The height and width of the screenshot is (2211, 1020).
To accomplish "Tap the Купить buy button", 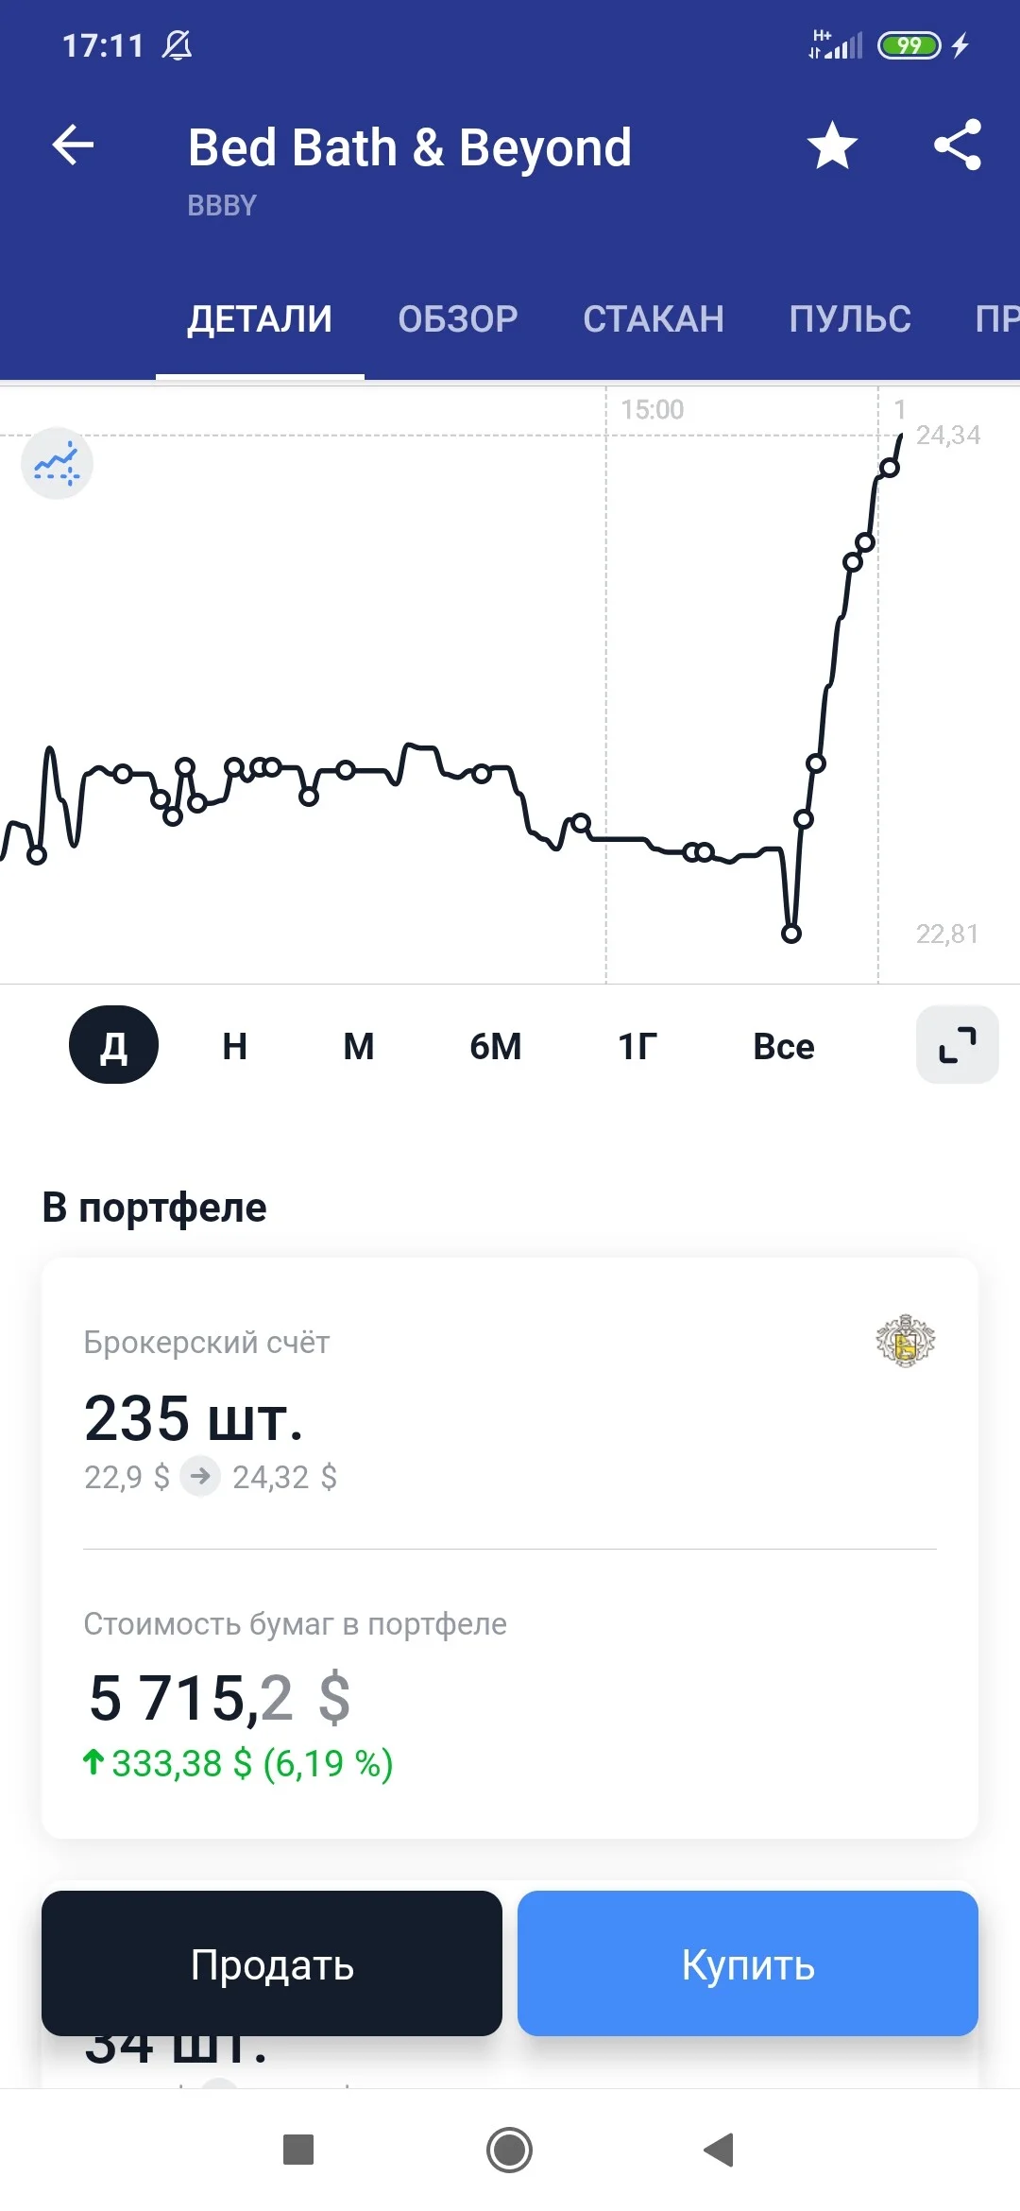I will pos(748,1963).
